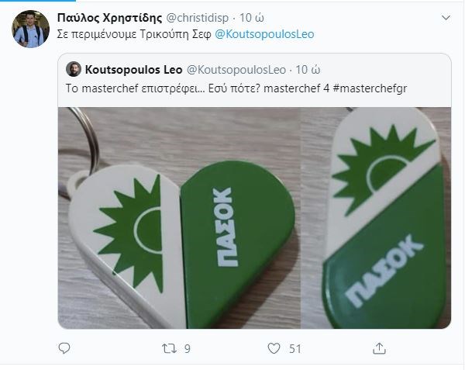Open Παύλος Χρηστίδης profile avatar
The image size is (465, 370).
point(31,29)
